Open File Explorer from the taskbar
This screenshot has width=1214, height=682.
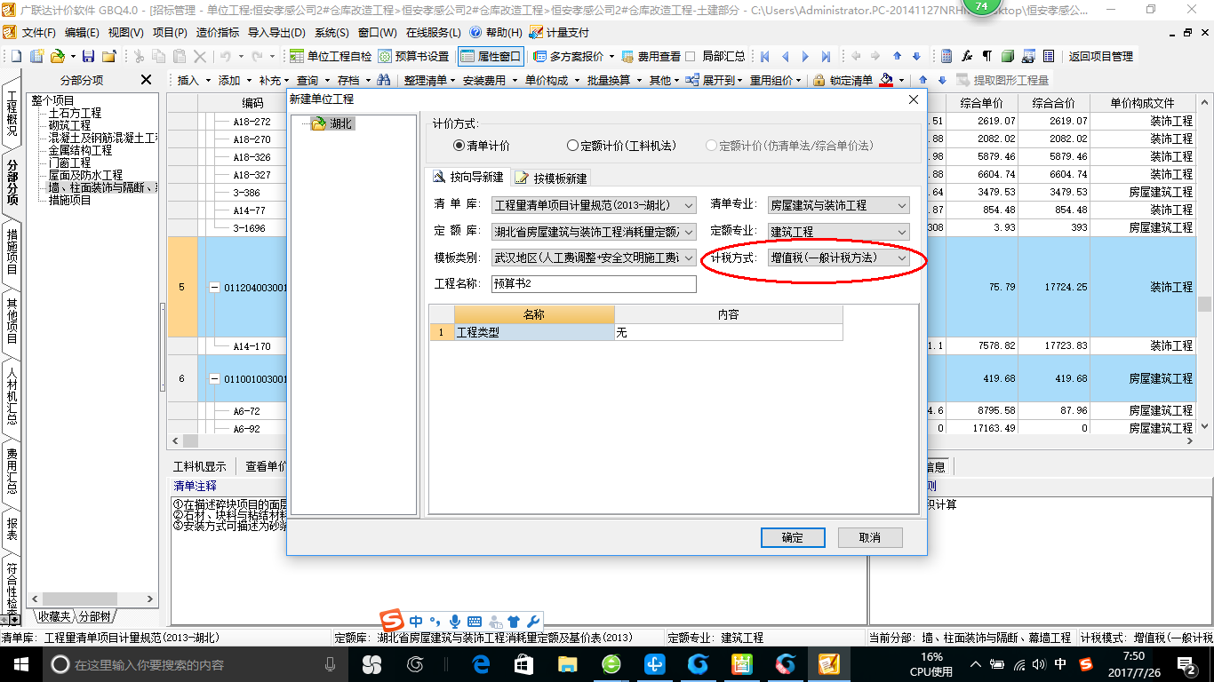pos(567,664)
